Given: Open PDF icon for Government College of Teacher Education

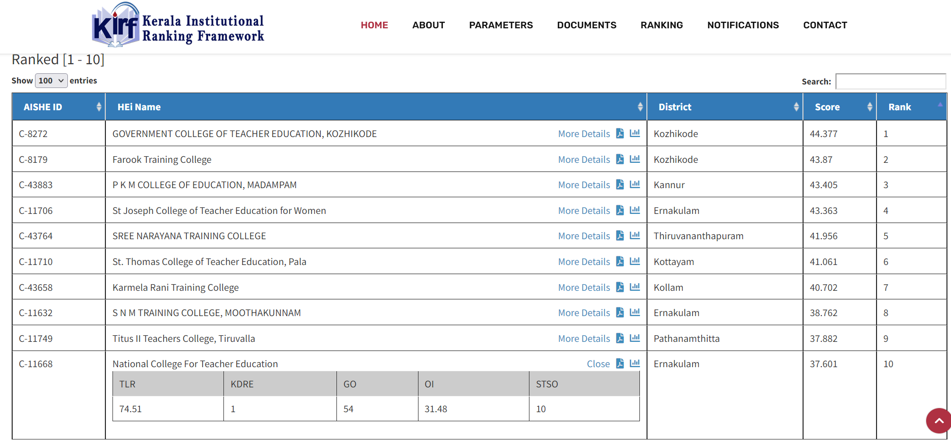Looking at the screenshot, I should 620,133.
